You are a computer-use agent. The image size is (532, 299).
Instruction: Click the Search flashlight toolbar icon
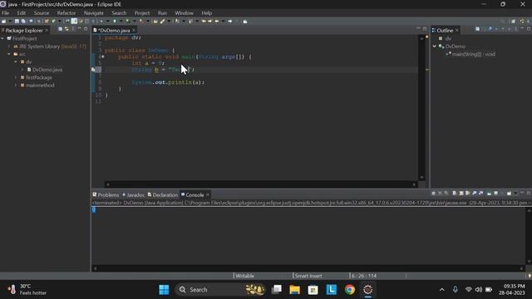click(x=163, y=22)
